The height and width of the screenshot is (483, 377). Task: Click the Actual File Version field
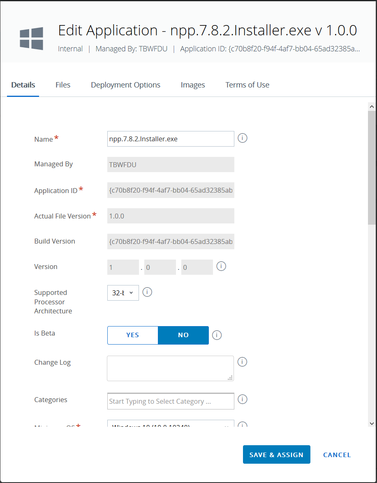[171, 216]
